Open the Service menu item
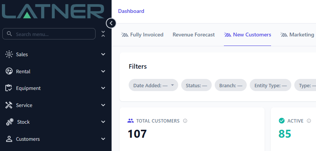 56,105
